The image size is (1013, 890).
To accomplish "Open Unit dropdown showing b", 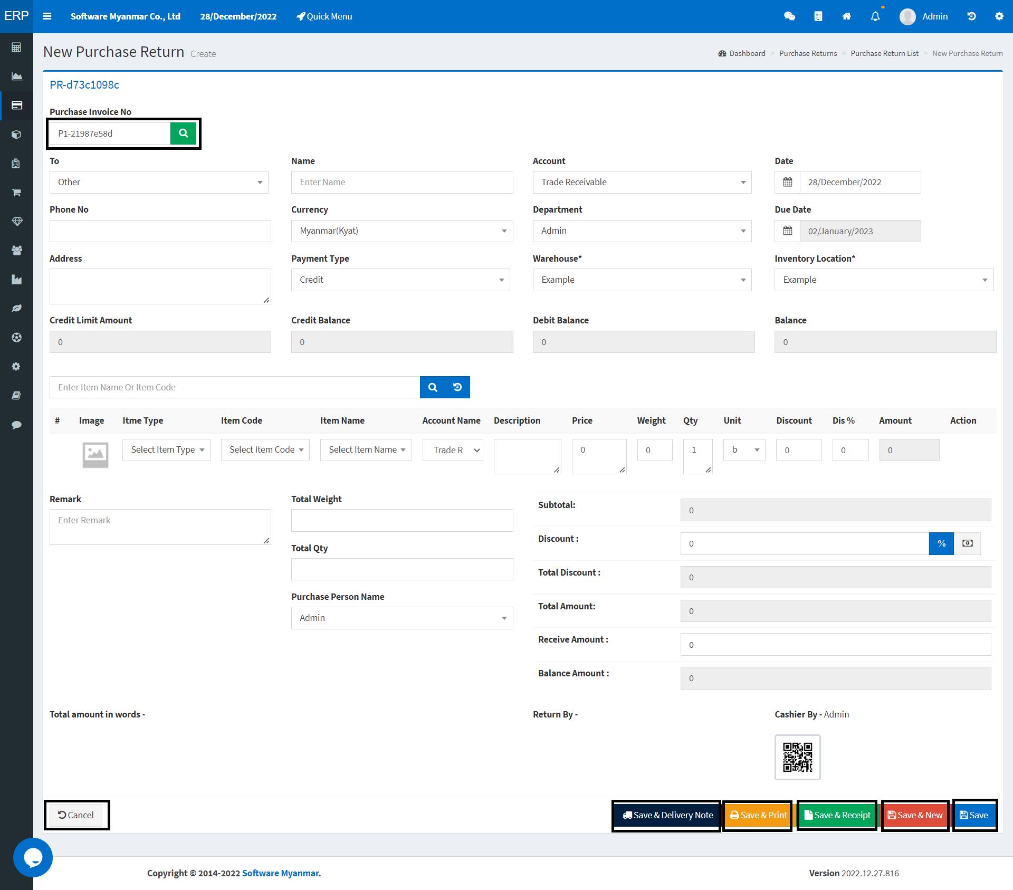I will [x=744, y=449].
